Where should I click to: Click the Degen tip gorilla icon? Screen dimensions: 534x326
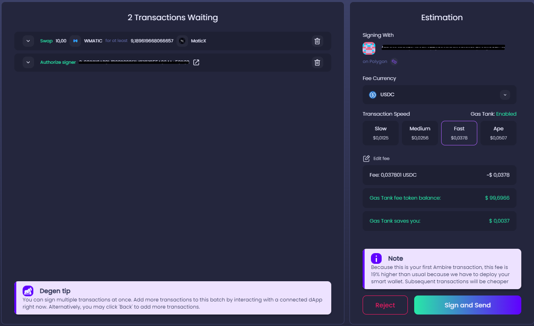[28, 291]
